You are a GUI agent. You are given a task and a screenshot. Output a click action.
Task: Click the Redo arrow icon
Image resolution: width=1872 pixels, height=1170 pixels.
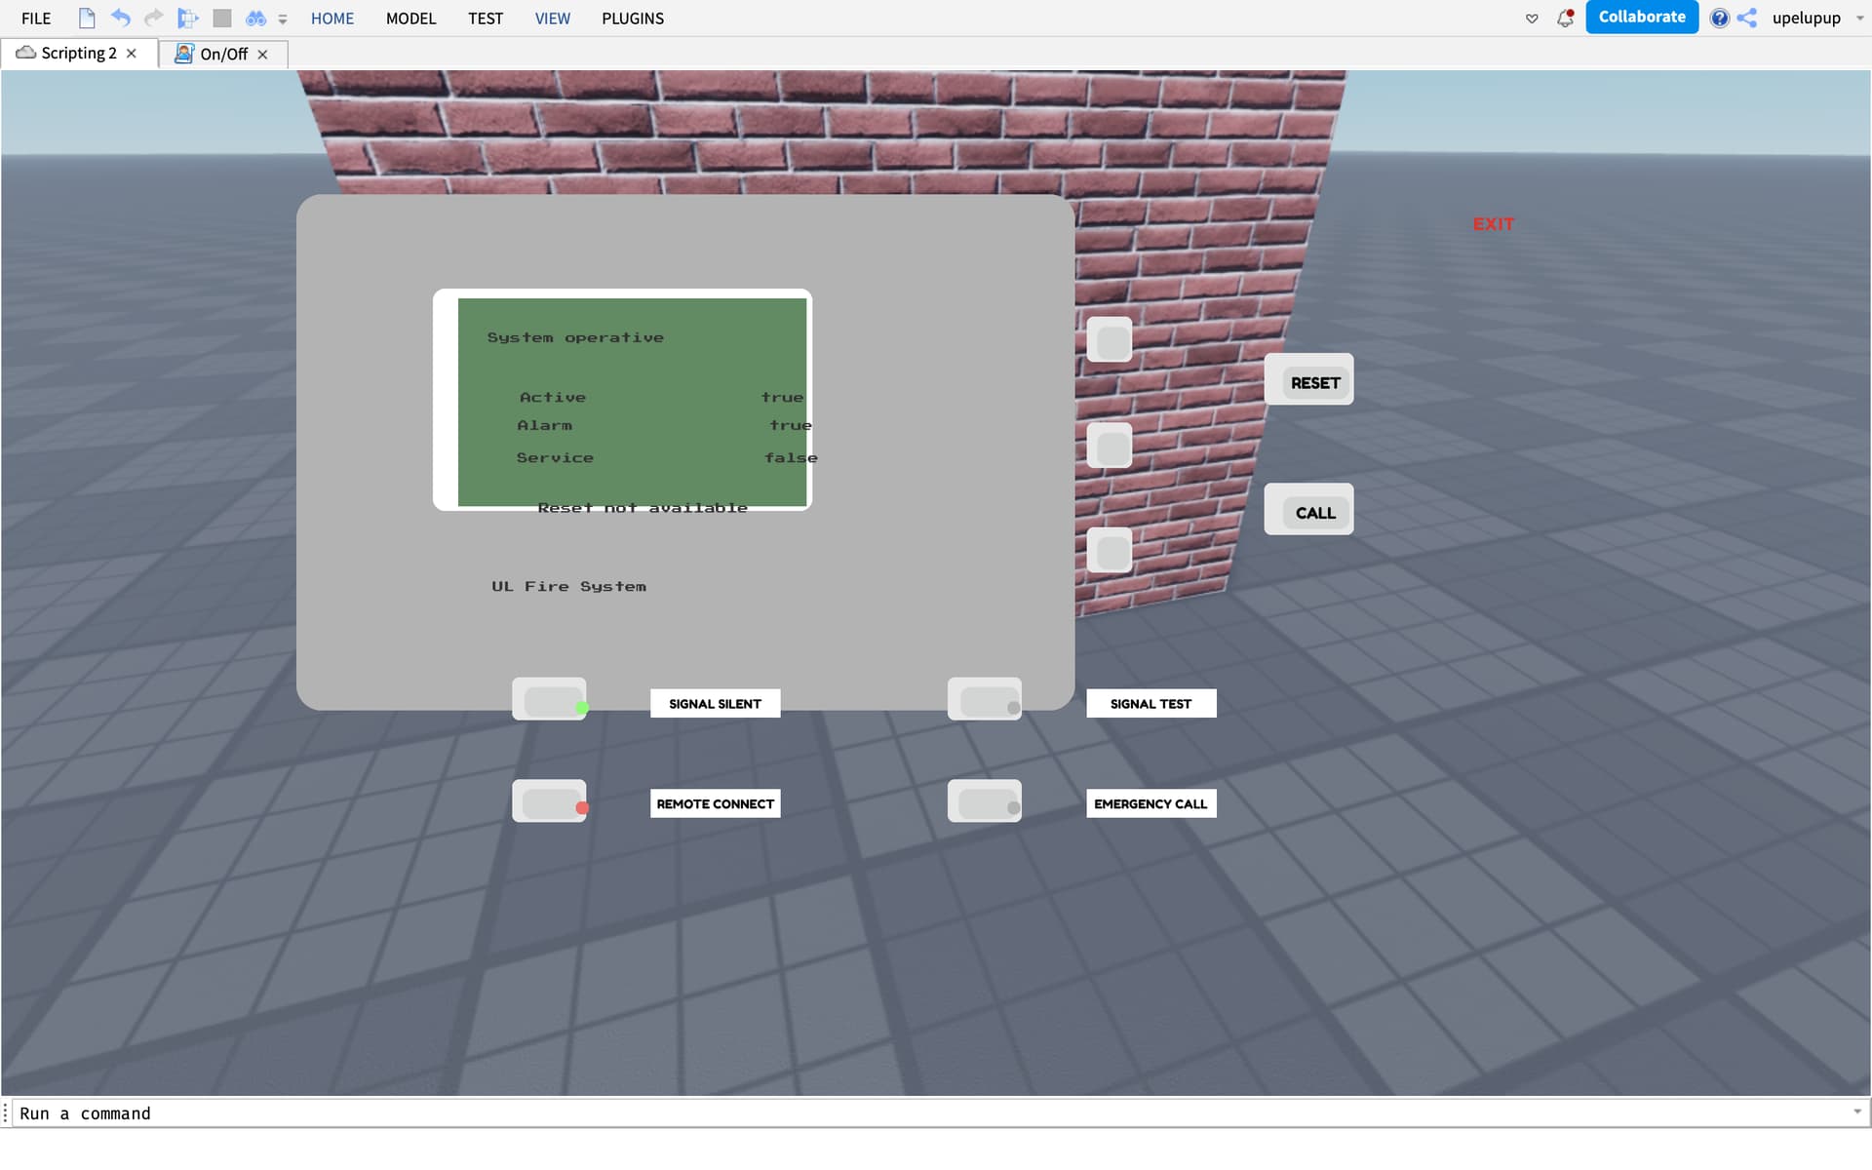153,18
